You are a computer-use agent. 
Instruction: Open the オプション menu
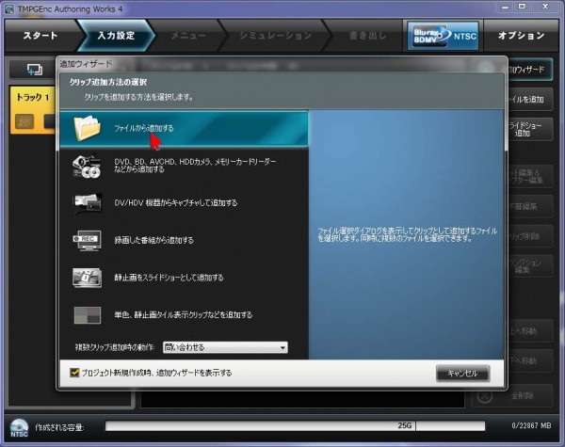[521, 36]
